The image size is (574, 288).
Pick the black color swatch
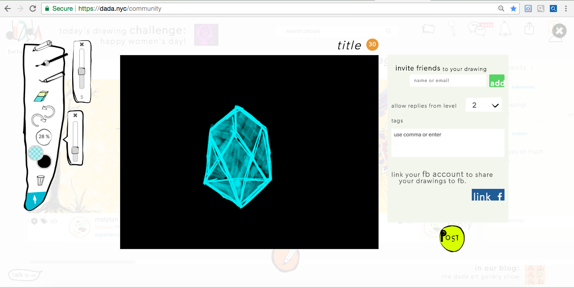[x=44, y=161]
